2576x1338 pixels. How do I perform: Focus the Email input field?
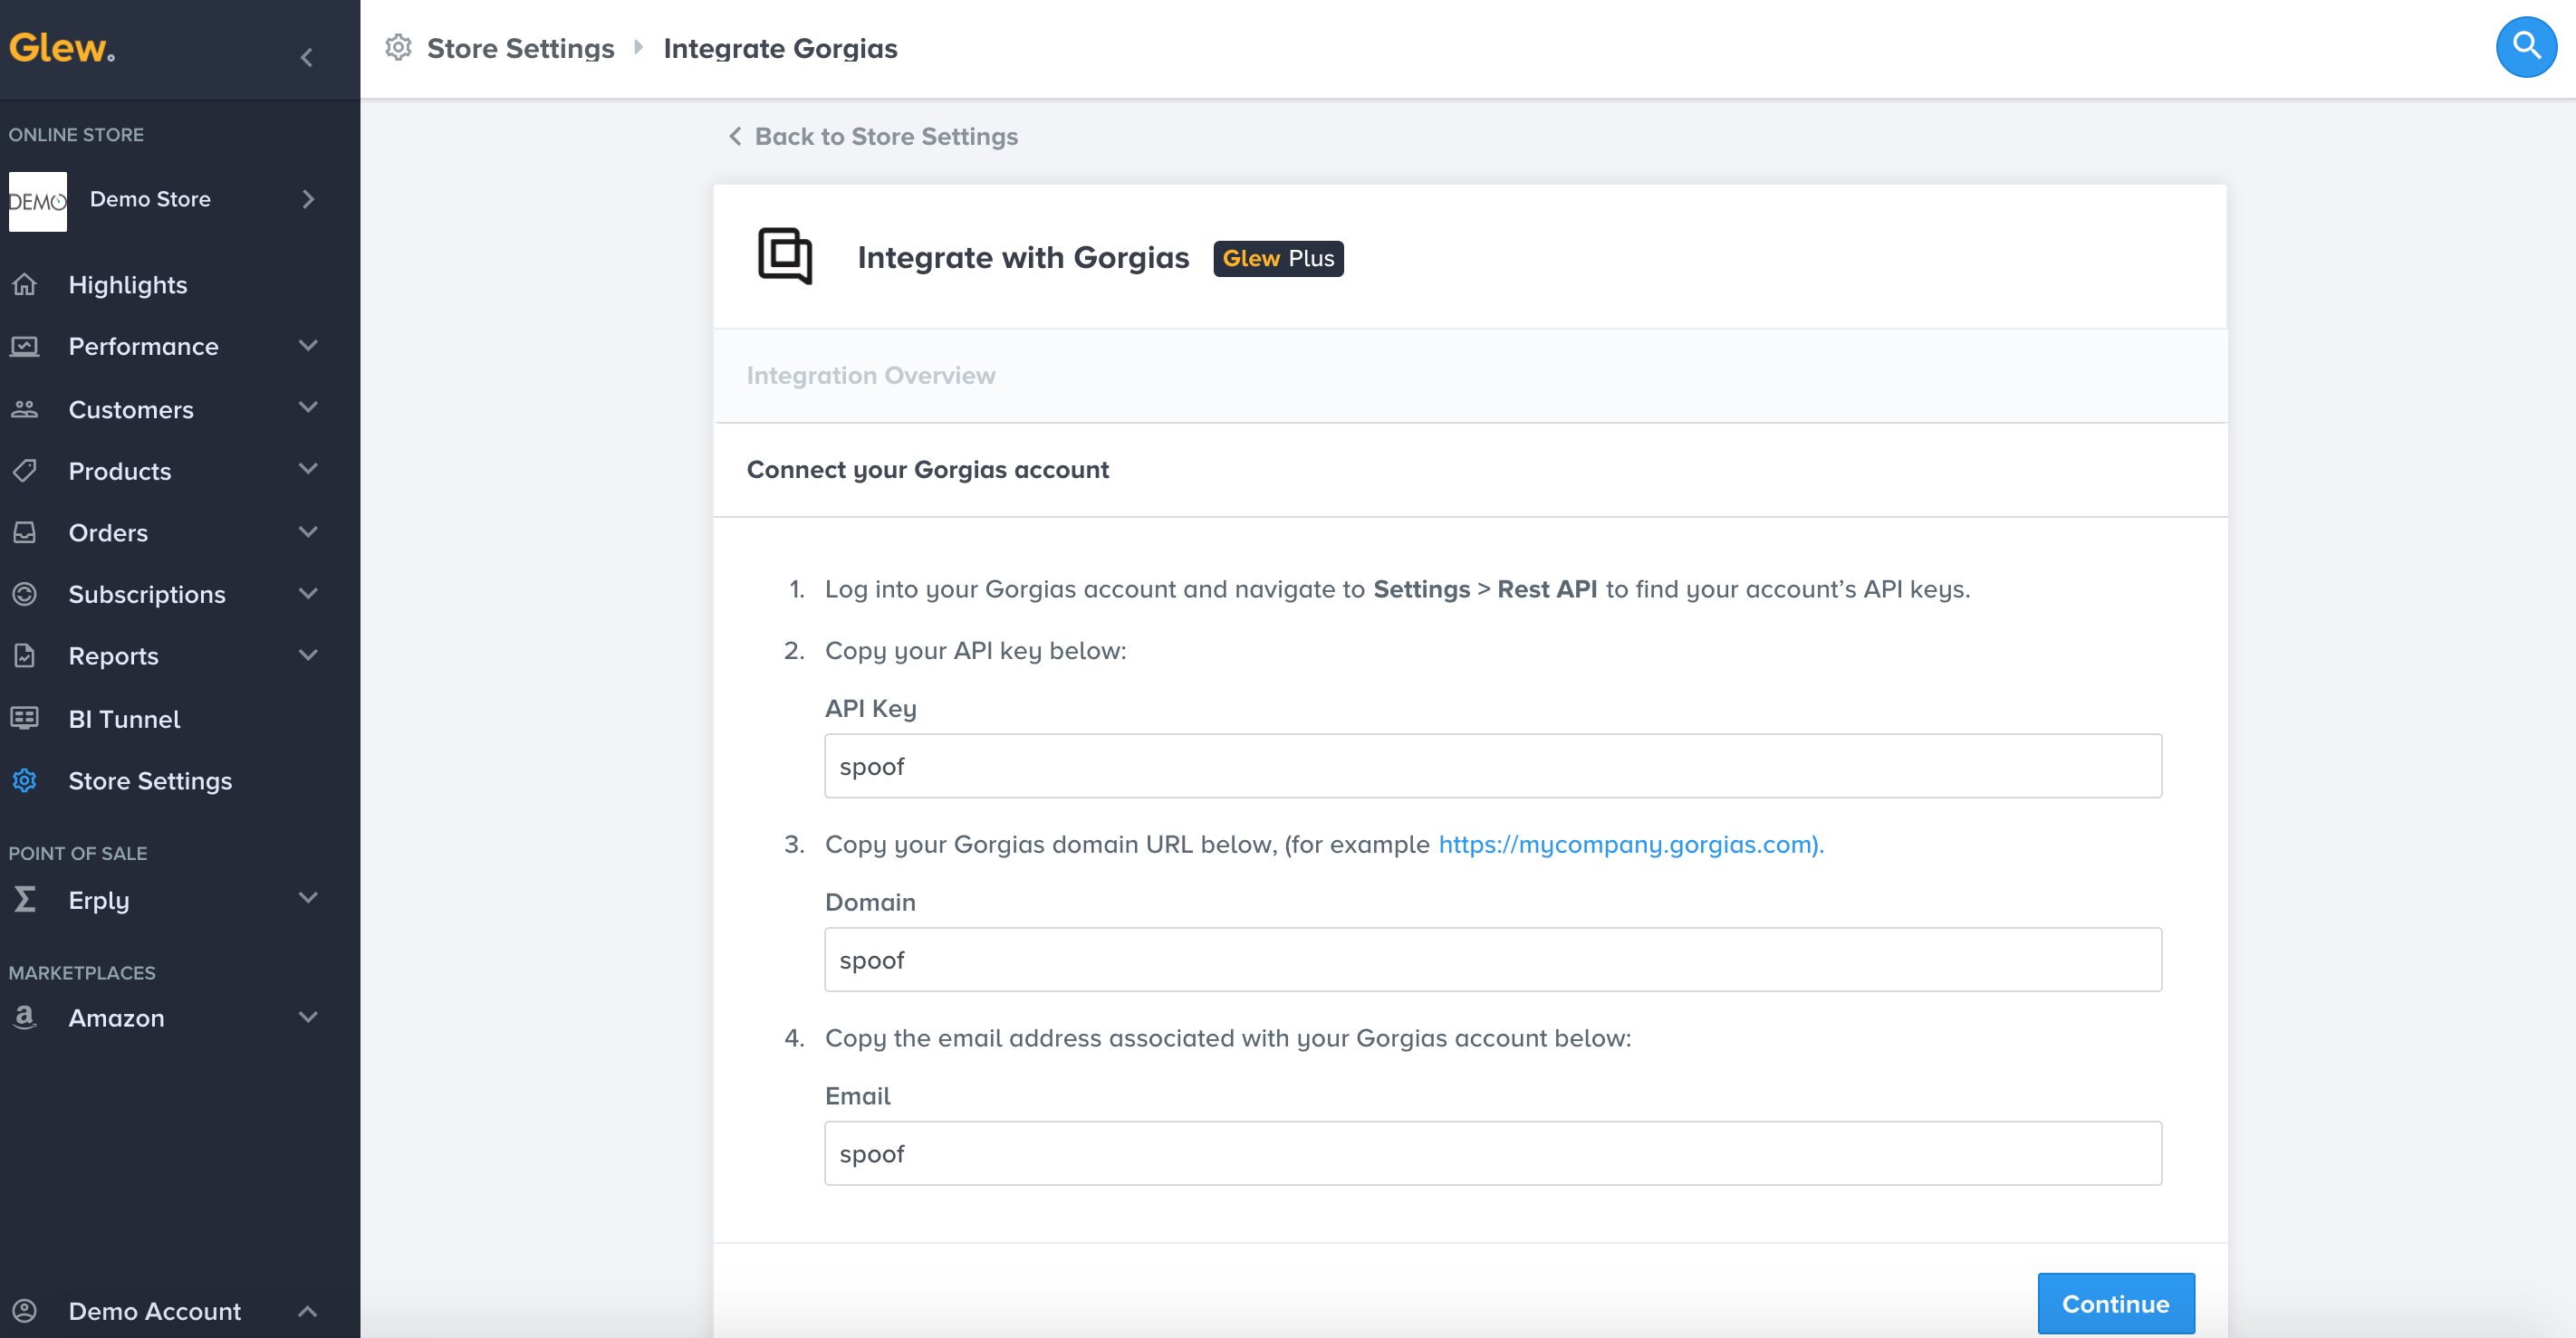[x=1492, y=1153]
